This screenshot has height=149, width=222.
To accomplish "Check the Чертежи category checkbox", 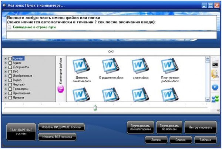I will click(10, 85).
